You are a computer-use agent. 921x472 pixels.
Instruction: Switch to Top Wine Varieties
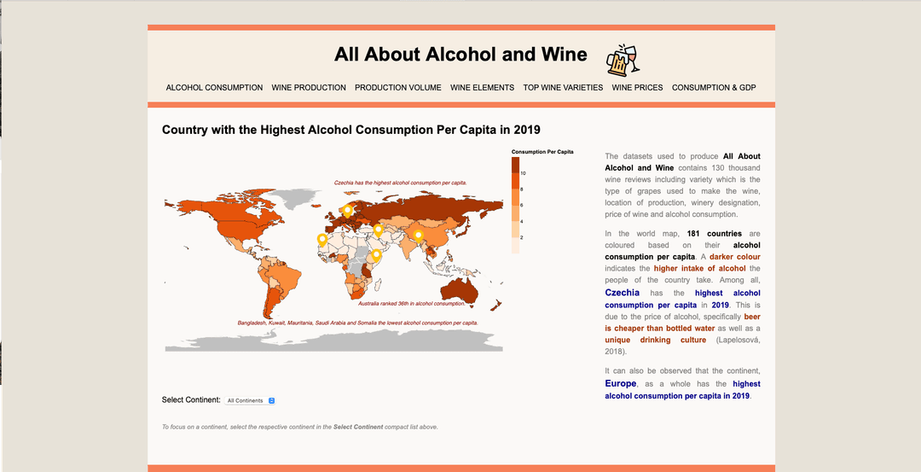[x=563, y=88]
